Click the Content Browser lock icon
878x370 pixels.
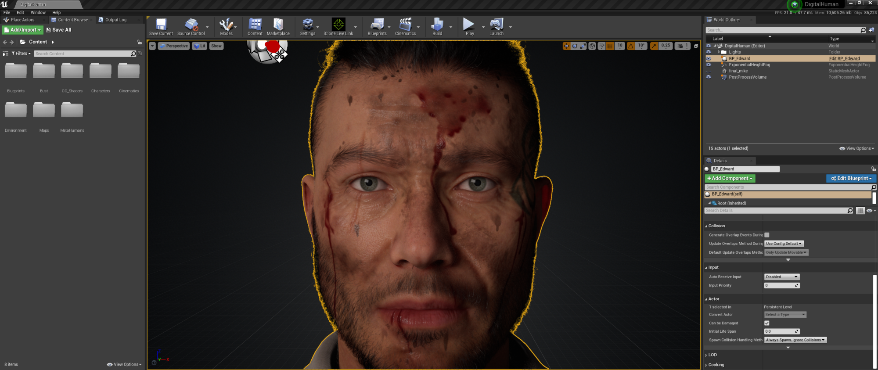click(x=139, y=42)
